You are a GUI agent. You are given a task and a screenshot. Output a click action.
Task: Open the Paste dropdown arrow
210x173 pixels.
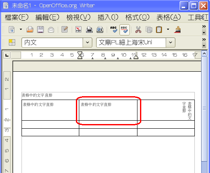[168, 30]
